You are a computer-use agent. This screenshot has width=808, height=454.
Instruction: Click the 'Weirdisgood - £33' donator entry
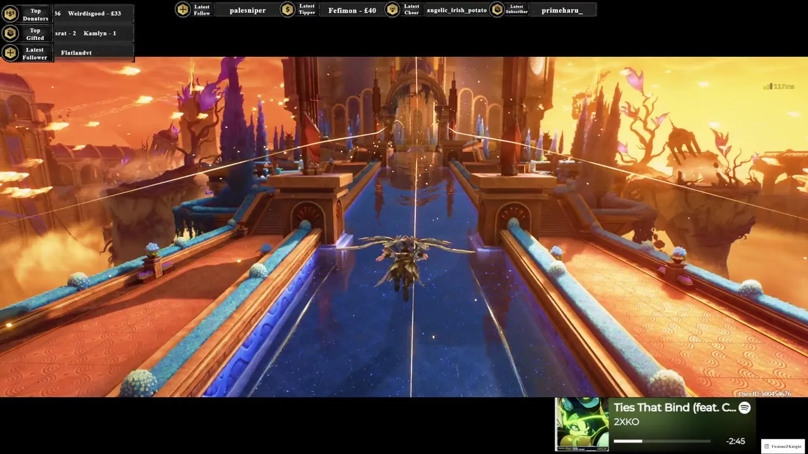point(95,13)
